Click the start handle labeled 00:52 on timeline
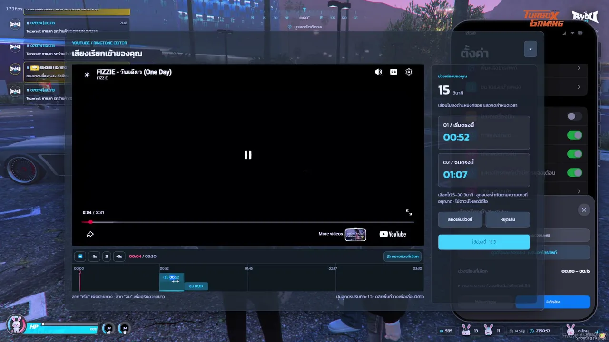 pyautogui.click(x=171, y=277)
